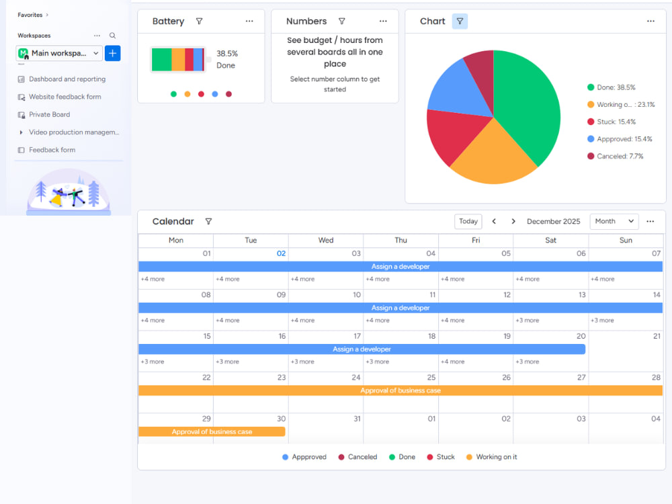Open the Month view dropdown
Viewport: 672px width, 504px height.
tap(614, 222)
